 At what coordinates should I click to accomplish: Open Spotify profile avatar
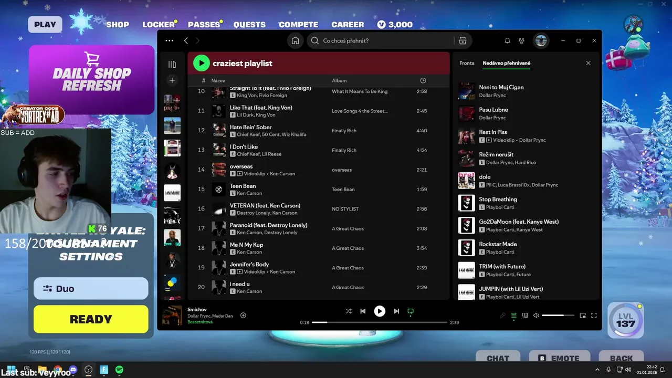[541, 40]
